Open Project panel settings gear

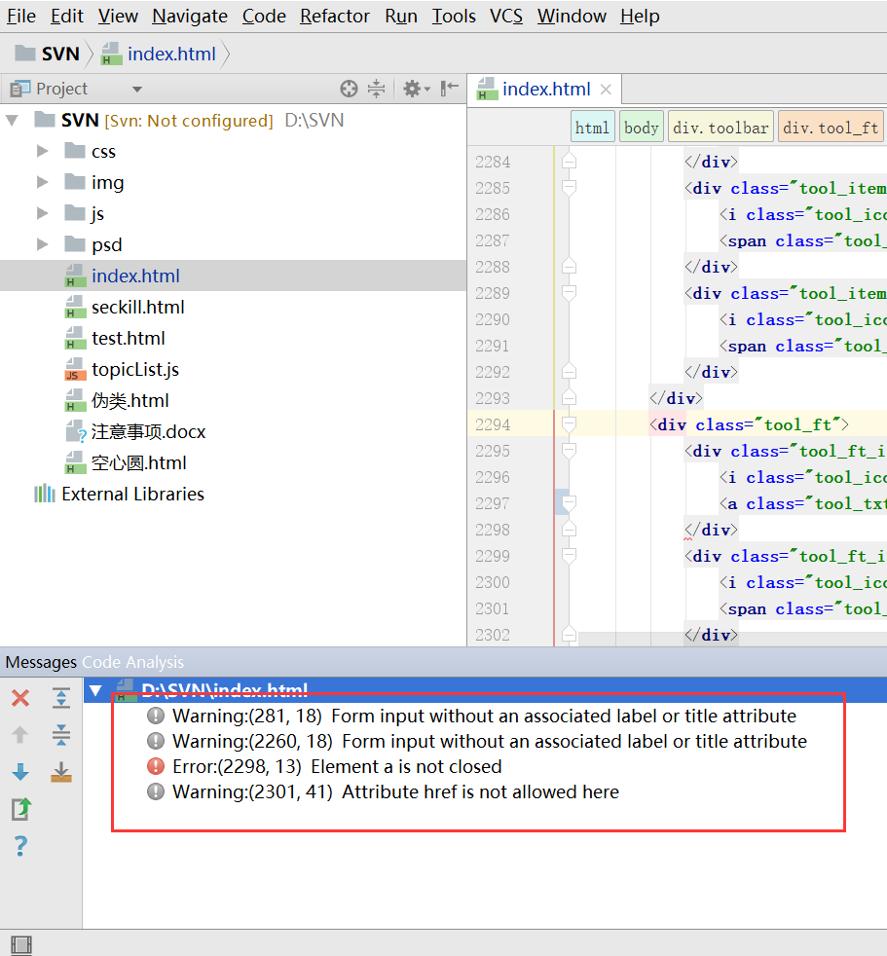417,89
